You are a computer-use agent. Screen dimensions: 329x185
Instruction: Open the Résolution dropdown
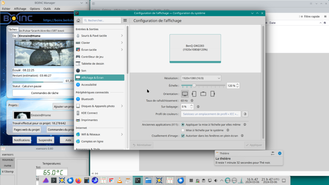point(201,78)
